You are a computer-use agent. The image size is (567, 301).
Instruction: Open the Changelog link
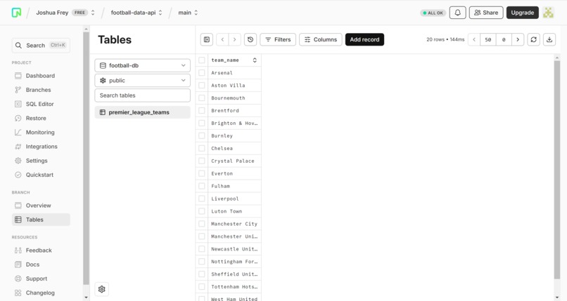tap(41, 293)
